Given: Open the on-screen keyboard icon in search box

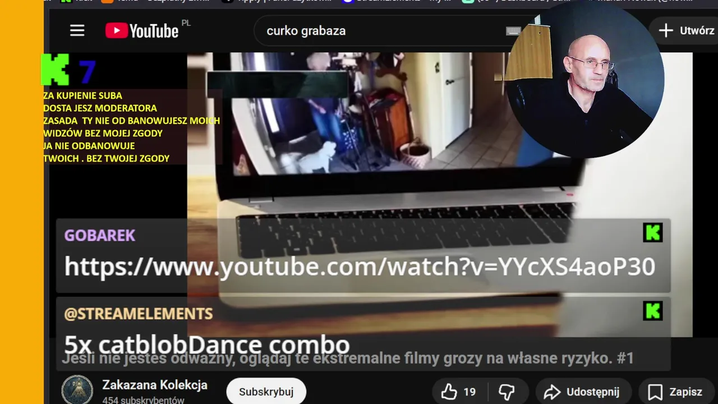Looking at the screenshot, I should [x=513, y=31].
